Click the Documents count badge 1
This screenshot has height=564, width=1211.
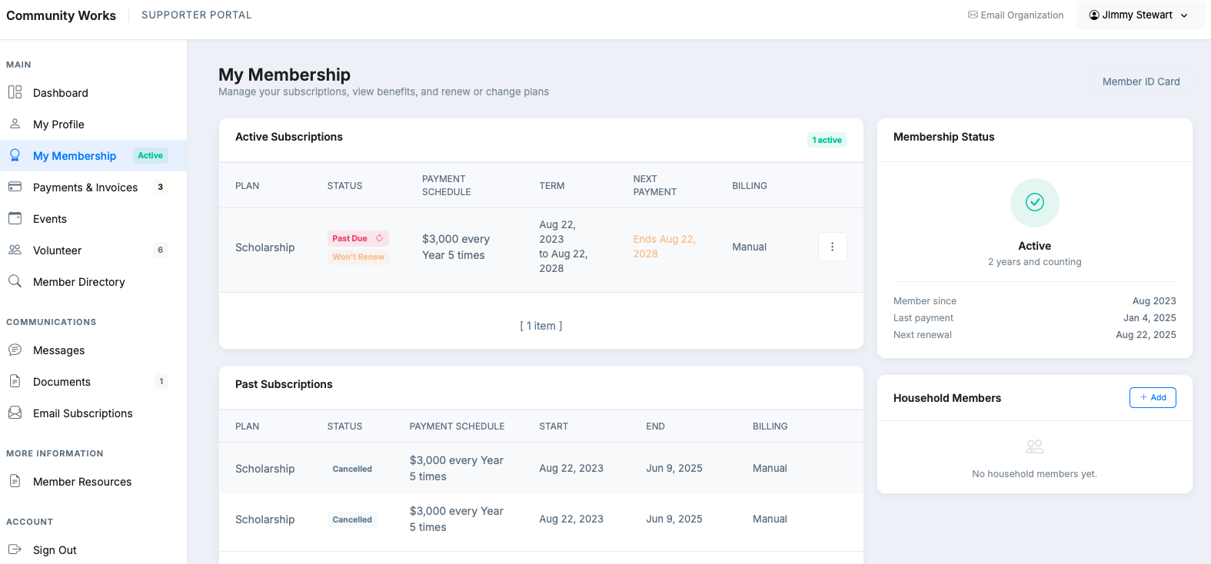click(x=161, y=381)
